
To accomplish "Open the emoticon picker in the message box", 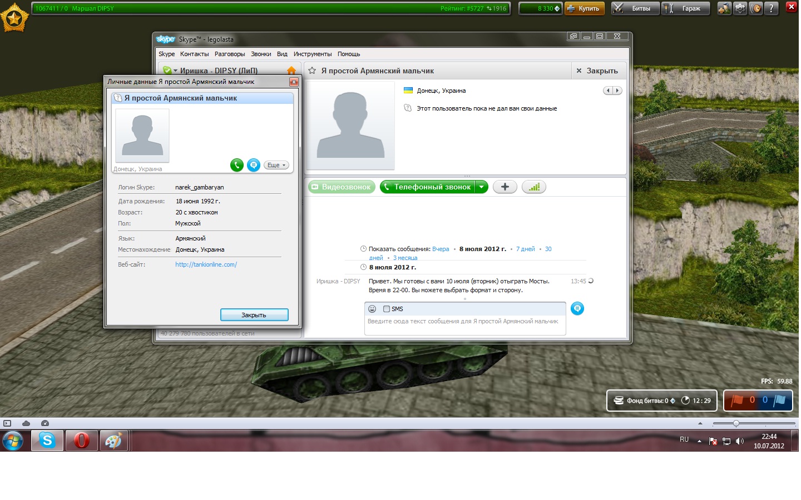I will point(372,309).
